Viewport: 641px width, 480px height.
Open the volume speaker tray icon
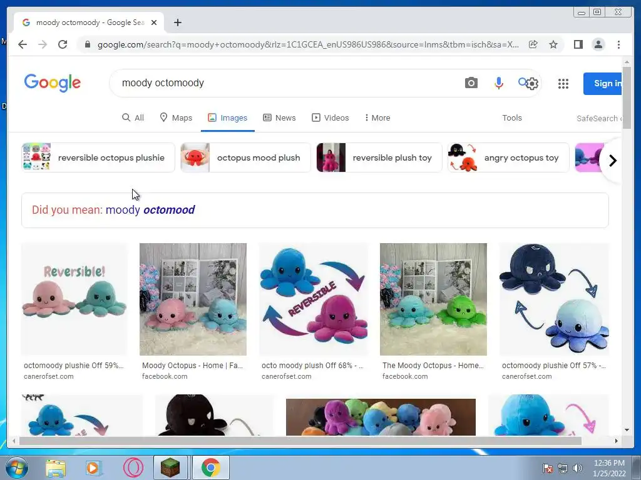[577, 468]
